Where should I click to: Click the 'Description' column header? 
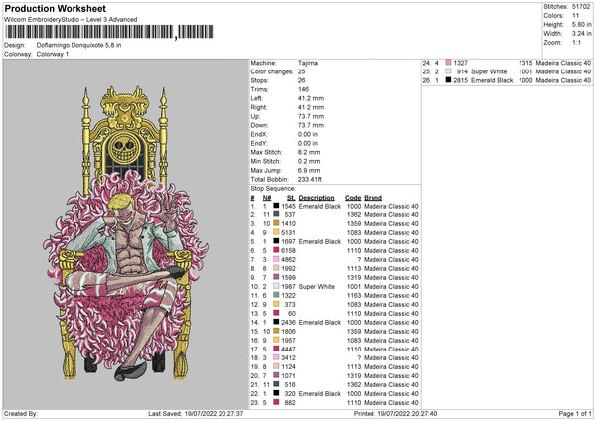coord(316,198)
